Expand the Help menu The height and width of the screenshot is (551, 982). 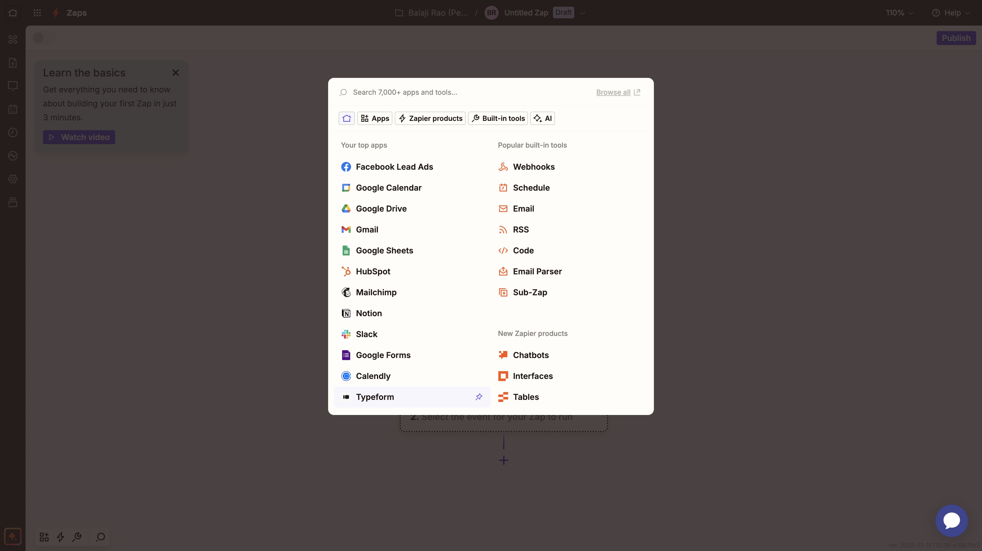pyautogui.click(x=951, y=12)
